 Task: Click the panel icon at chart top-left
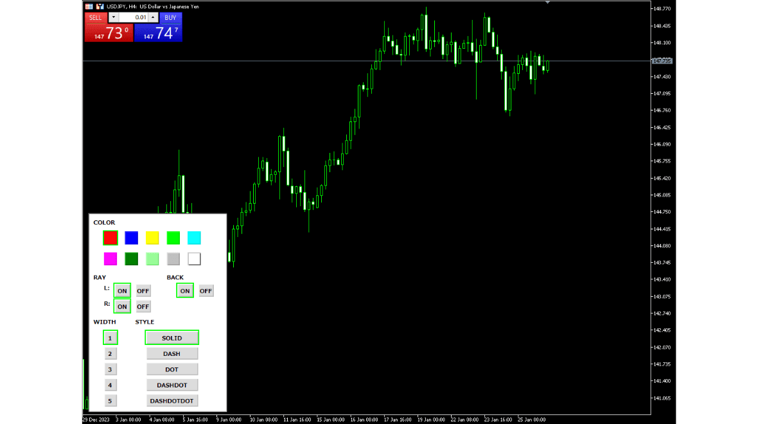pyautogui.click(x=89, y=6)
